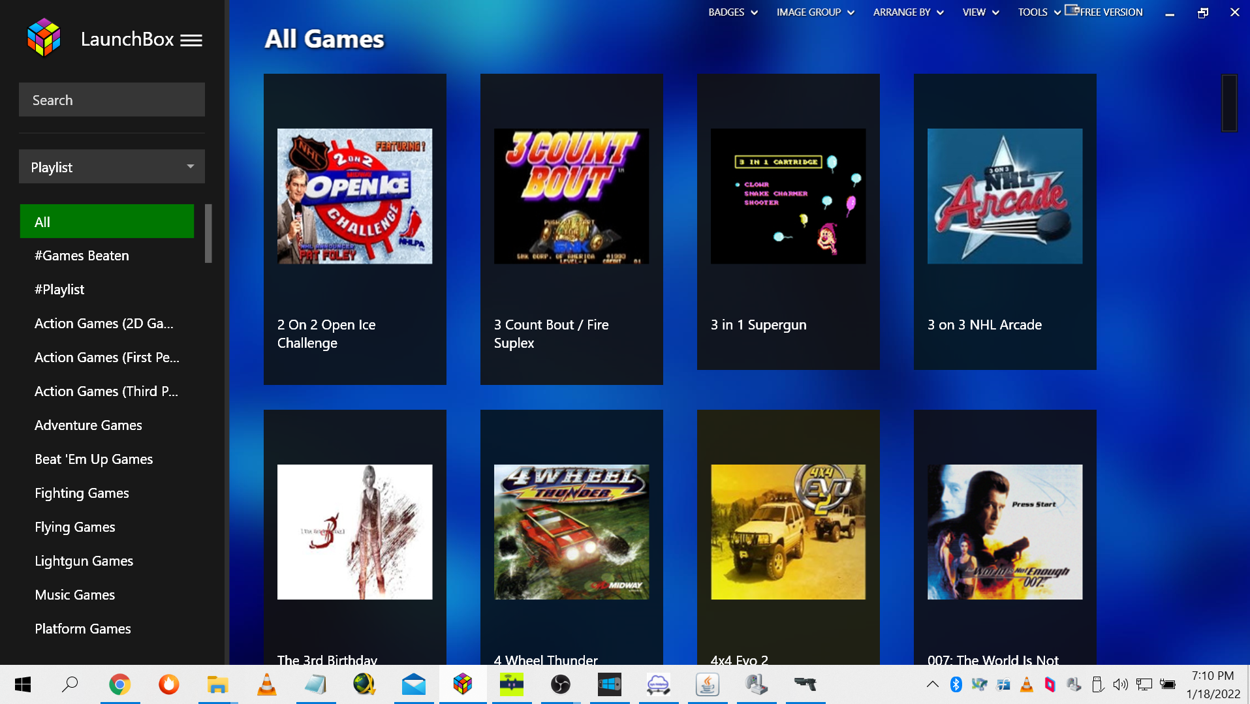Click the games grid scrollbar thumb
Viewport: 1250px width, 704px height.
pyautogui.click(x=1229, y=103)
